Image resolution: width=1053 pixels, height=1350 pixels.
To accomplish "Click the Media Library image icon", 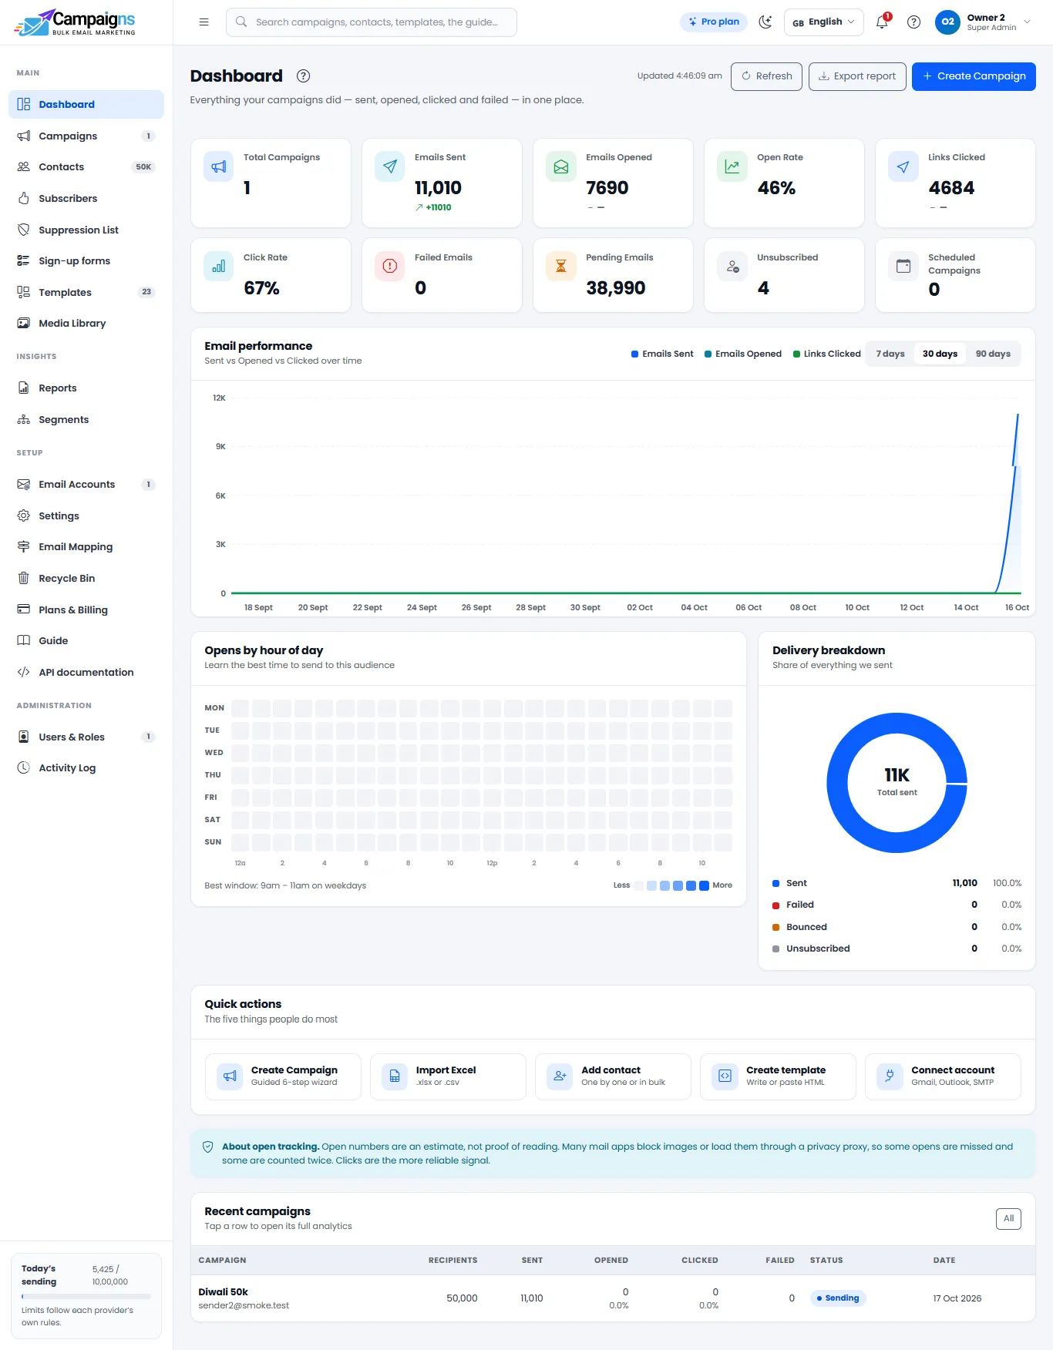I will tap(24, 324).
